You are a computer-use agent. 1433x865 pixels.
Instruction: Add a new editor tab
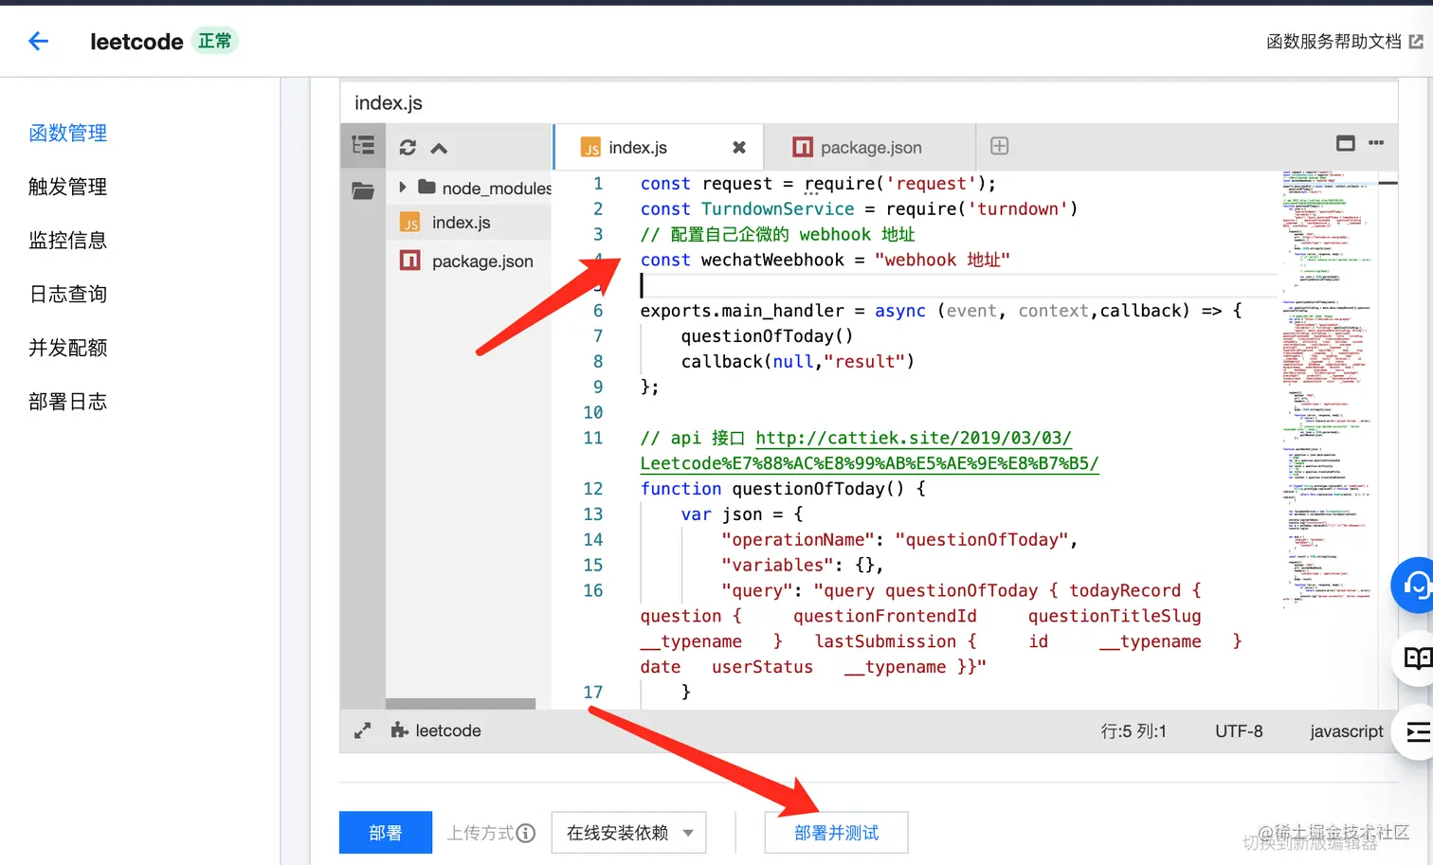click(x=999, y=146)
